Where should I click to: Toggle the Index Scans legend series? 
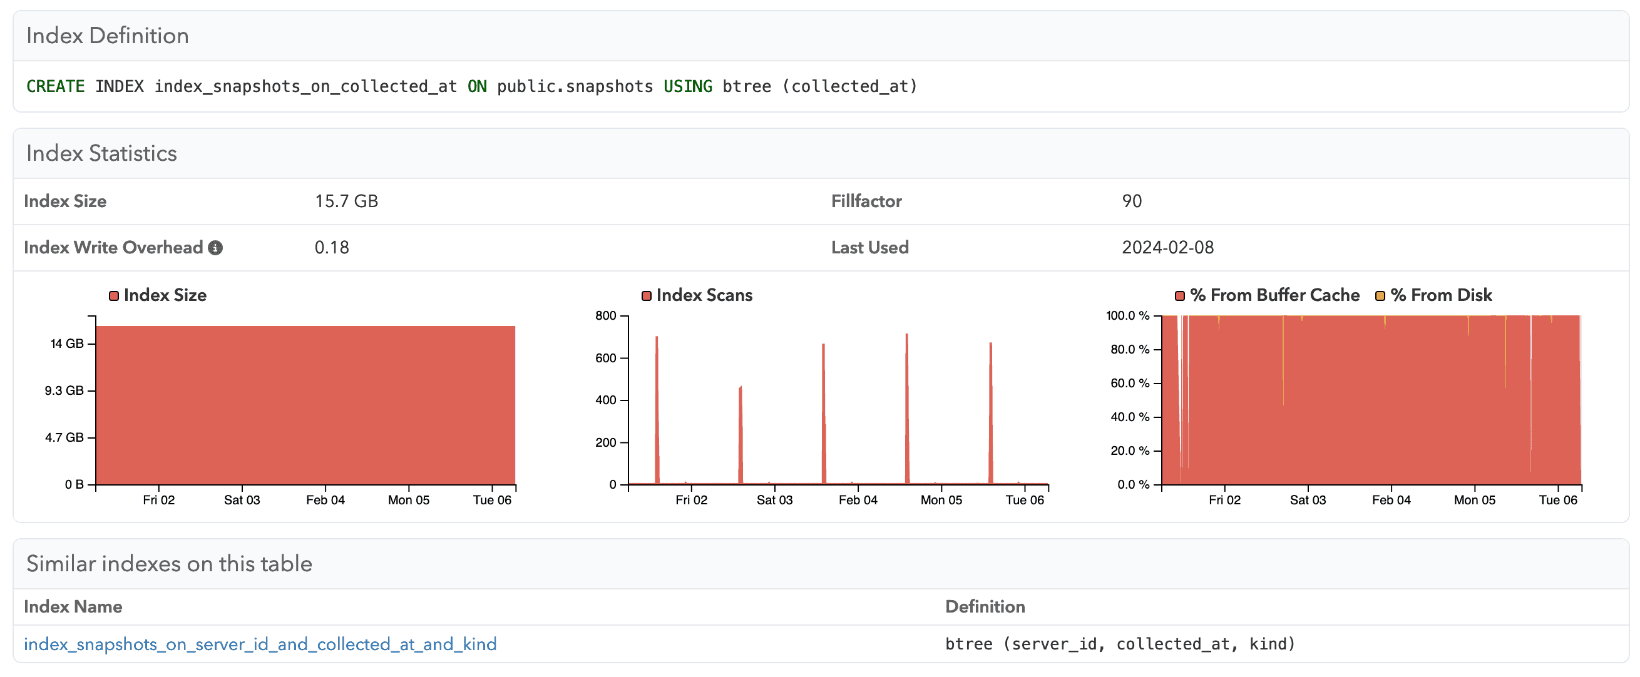(704, 295)
